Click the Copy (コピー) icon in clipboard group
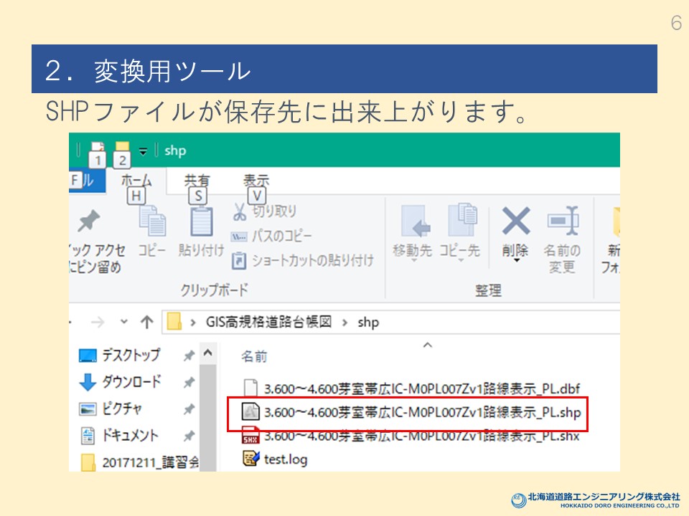This screenshot has width=689, height=516. 152,222
